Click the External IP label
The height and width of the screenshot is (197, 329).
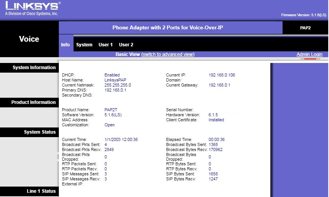[x=72, y=184]
